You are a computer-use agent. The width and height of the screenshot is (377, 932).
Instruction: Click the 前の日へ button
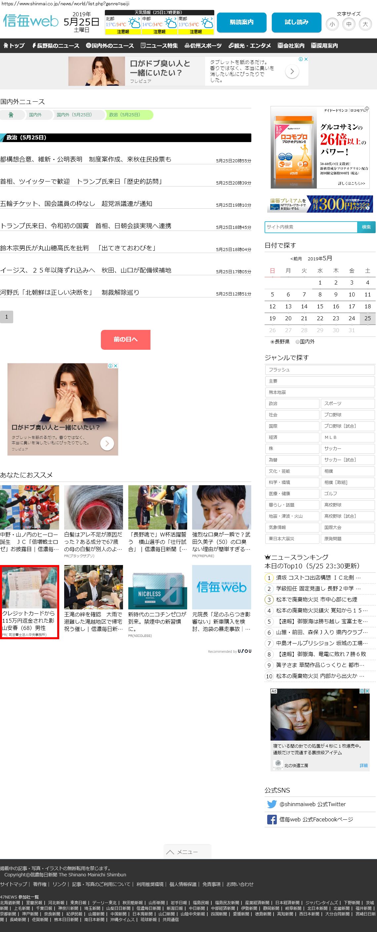tap(125, 339)
